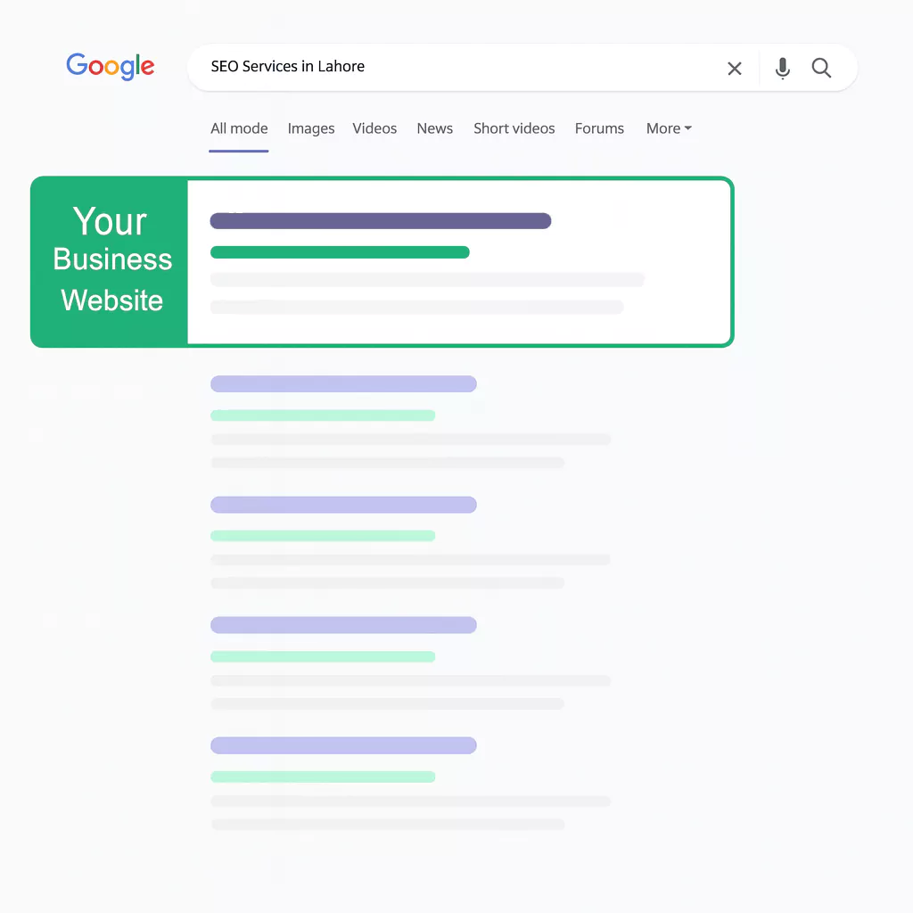Show the Short videos tab
Screen dimensions: 913x913
pyautogui.click(x=514, y=128)
